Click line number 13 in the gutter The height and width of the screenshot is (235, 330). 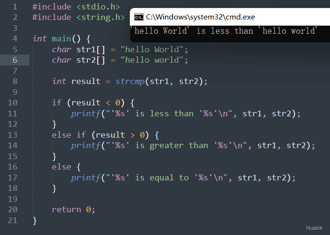(13, 135)
